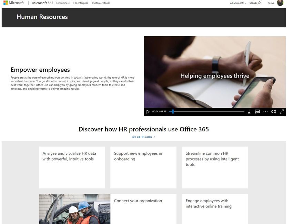Open the Streamline common HR processes card
Viewport: 293px width, 224px height.
[x=215, y=167]
